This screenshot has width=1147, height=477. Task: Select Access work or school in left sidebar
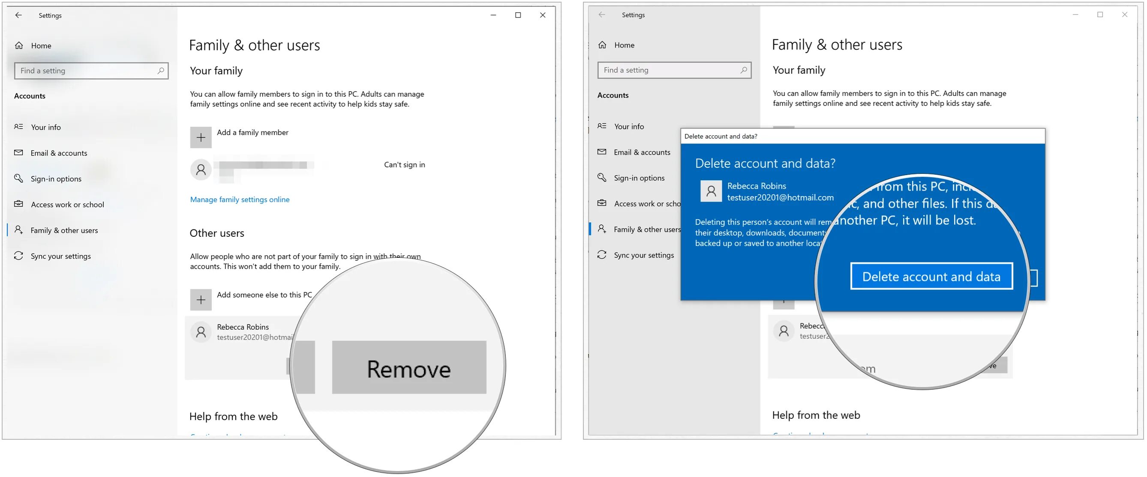point(67,205)
